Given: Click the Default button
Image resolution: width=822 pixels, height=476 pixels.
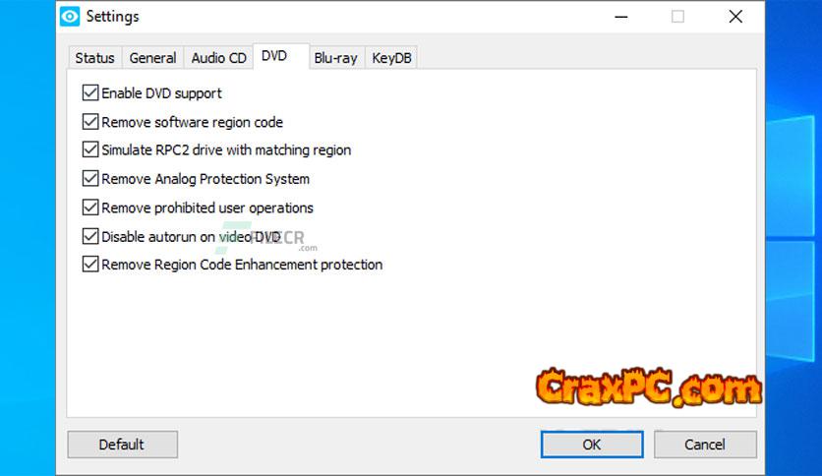Looking at the screenshot, I should coord(123,445).
